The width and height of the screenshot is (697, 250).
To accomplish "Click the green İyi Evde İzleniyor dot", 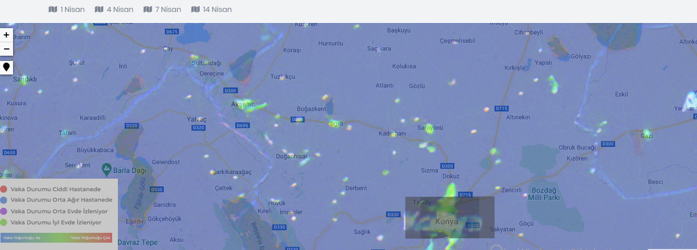I will click(x=4, y=222).
